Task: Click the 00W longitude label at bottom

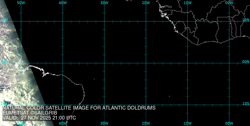Action: (x=229, y=123)
